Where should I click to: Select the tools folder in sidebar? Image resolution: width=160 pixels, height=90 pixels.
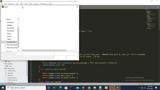pos(9,61)
